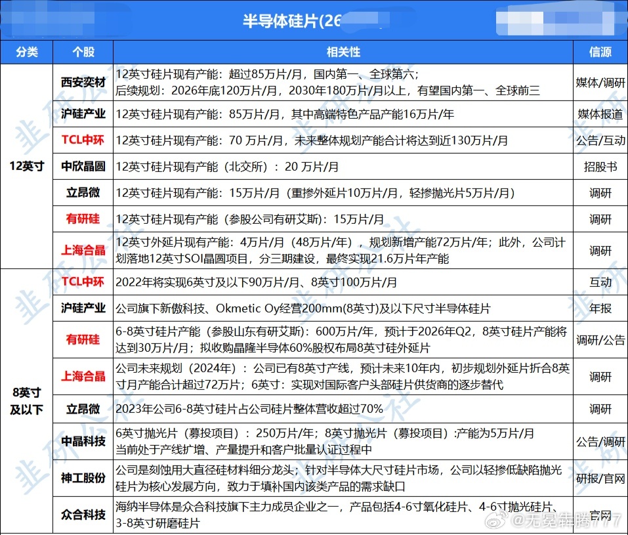Click text '未来整体规划产能合计将达到近130万片/月'
This screenshot has width=628, height=535.
pos(401,140)
